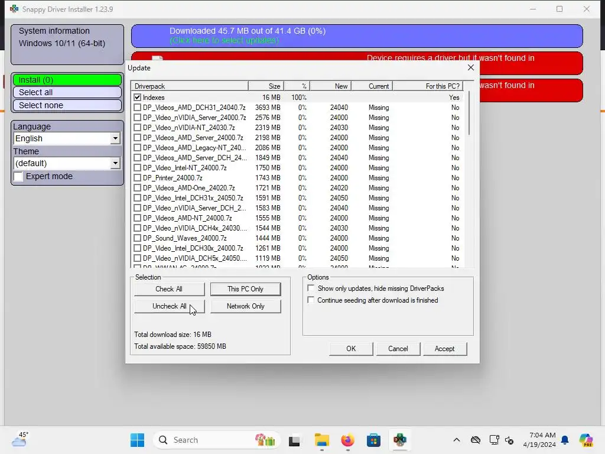
Task: Open the weather widget showing 45°
Action: 19,439
